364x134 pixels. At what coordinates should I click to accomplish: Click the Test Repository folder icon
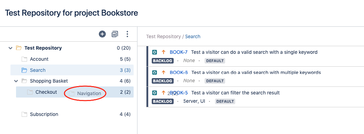(x=18, y=48)
